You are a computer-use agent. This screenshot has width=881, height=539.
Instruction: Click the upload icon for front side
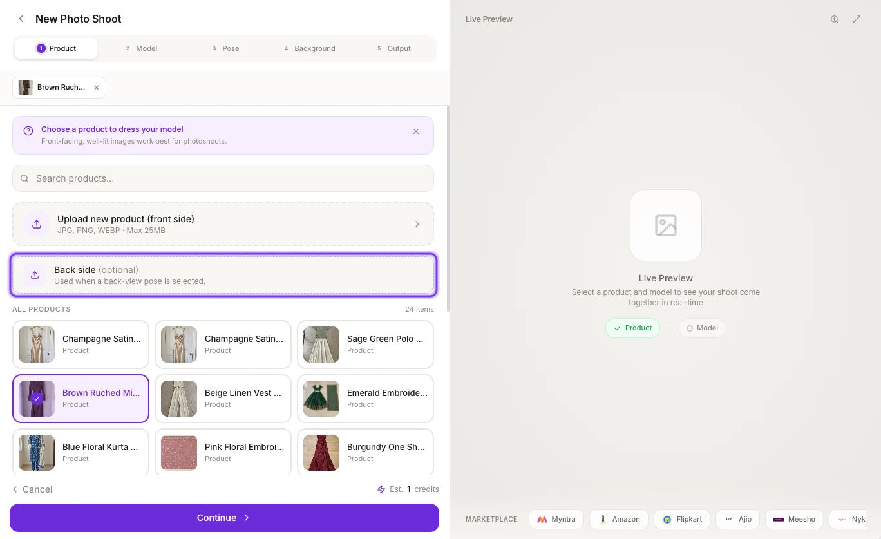tap(37, 224)
